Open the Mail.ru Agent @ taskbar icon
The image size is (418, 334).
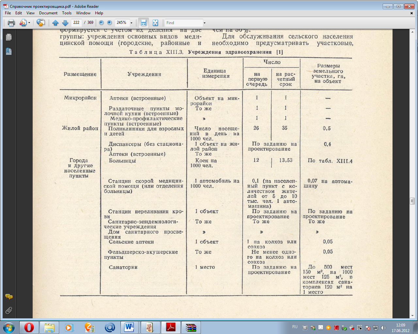coord(110,327)
